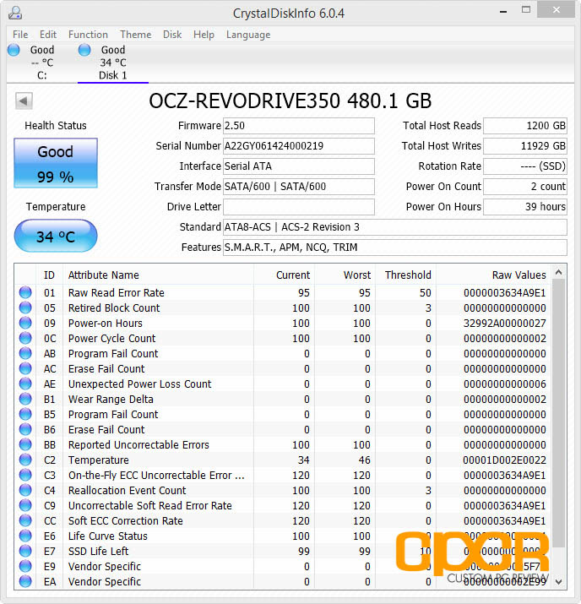
Task: Click the previous disk arrow button
Action: pos(24,101)
